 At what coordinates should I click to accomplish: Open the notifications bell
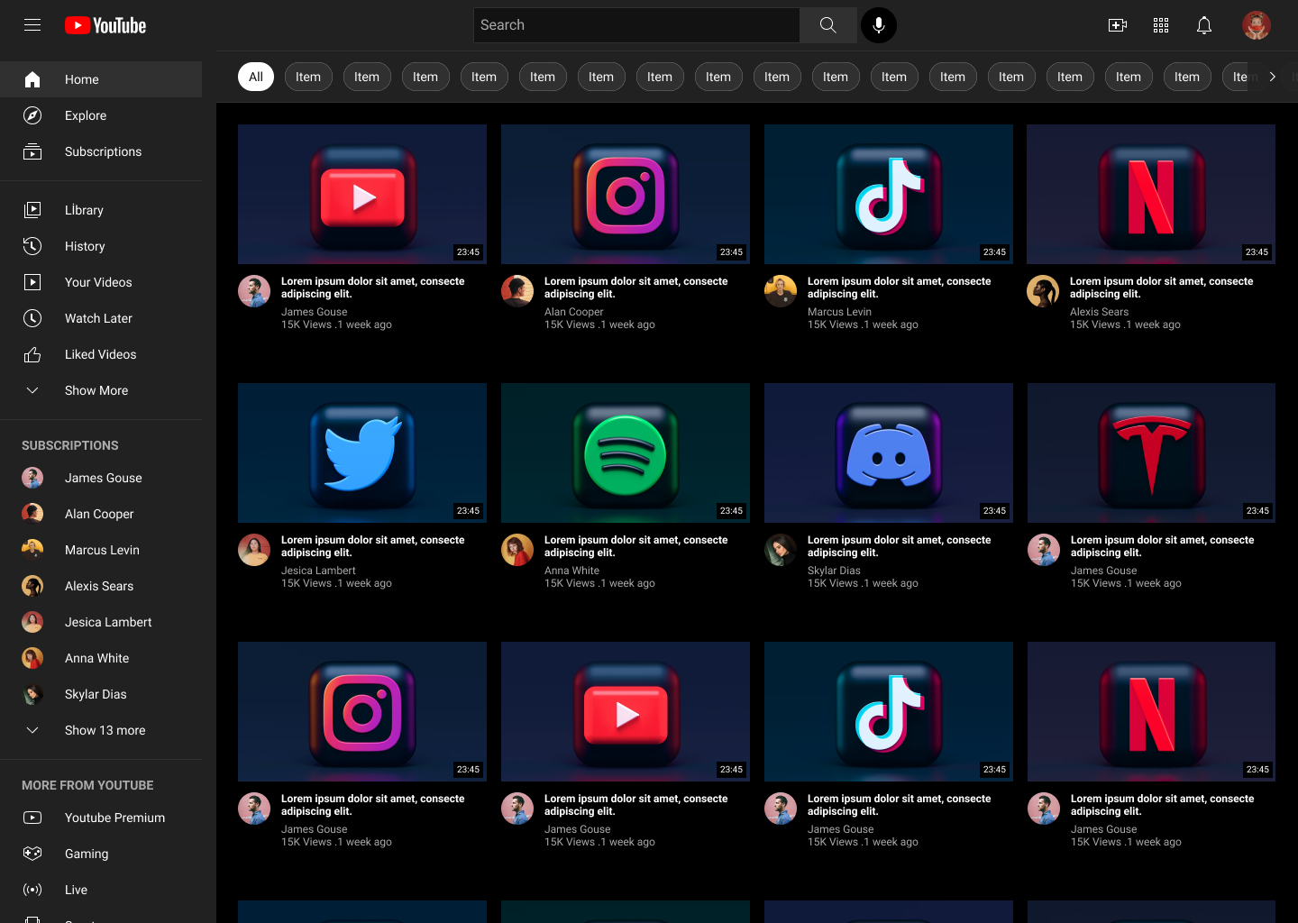click(x=1204, y=25)
